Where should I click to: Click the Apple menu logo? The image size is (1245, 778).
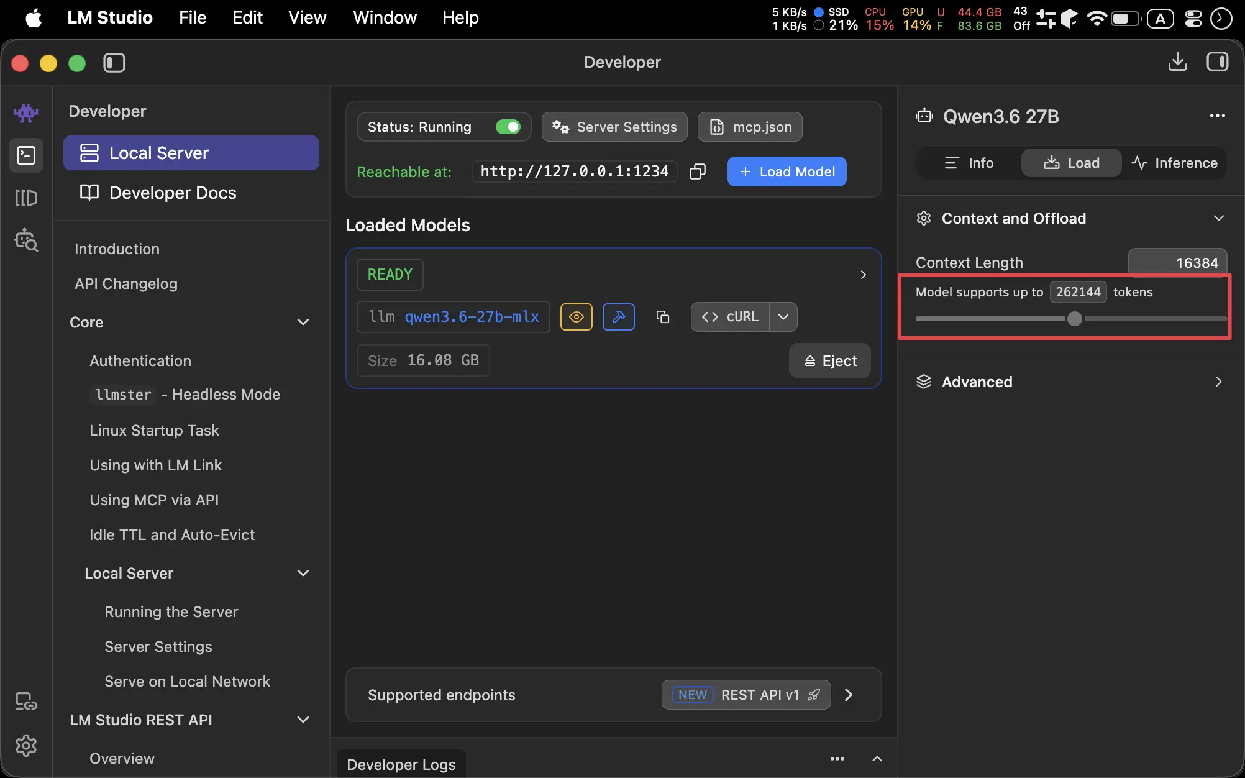click(34, 17)
